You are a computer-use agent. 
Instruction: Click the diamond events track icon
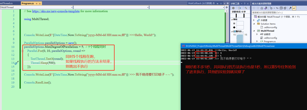coord(234,27)
